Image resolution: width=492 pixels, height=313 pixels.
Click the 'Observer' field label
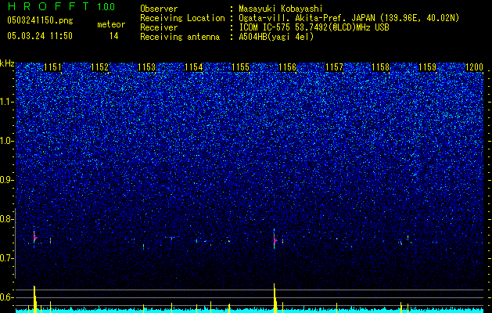[x=159, y=9]
